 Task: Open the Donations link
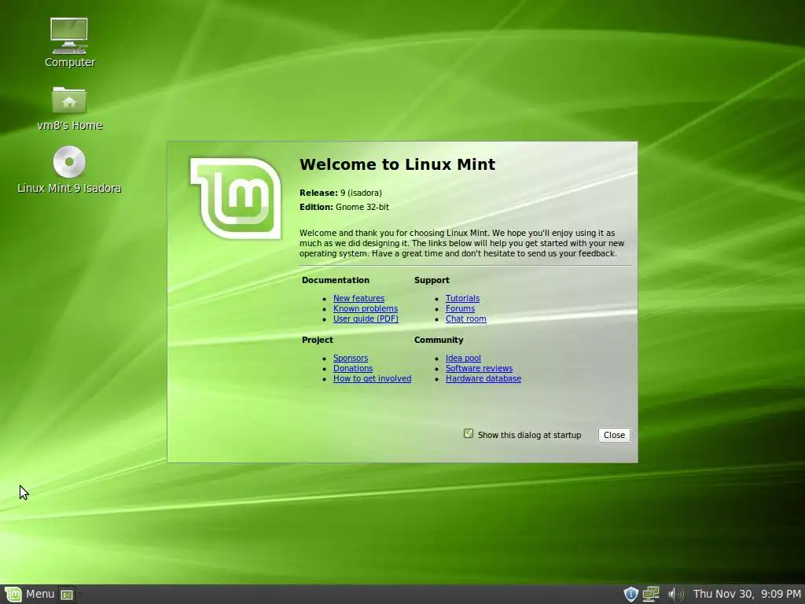353,368
